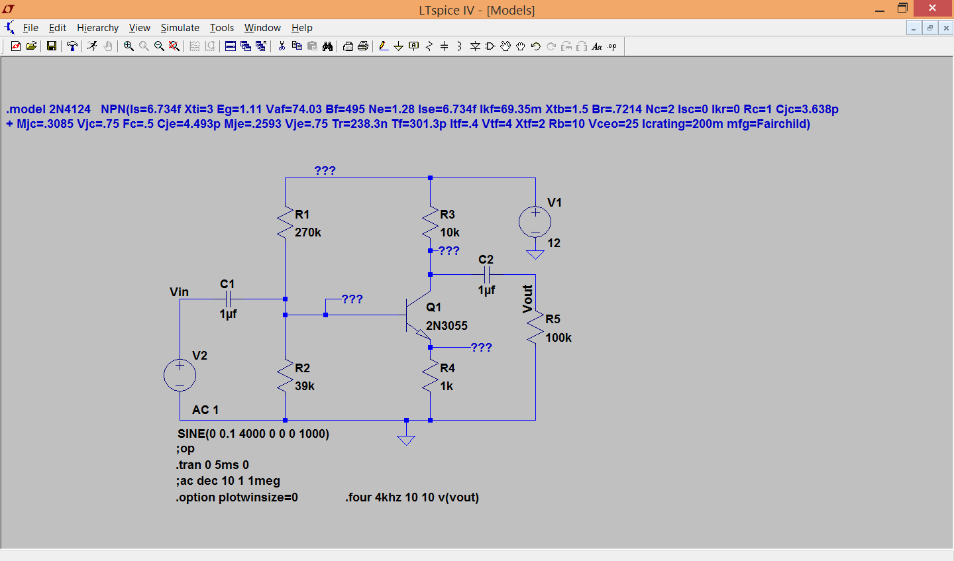This screenshot has width=954, height=561.
Task: Open the View menu
Action: point(139,28)
